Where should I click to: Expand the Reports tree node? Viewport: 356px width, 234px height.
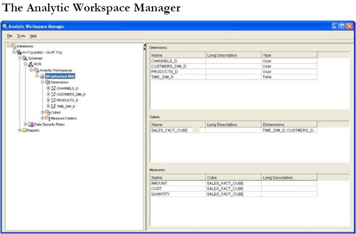coord(20,130)
